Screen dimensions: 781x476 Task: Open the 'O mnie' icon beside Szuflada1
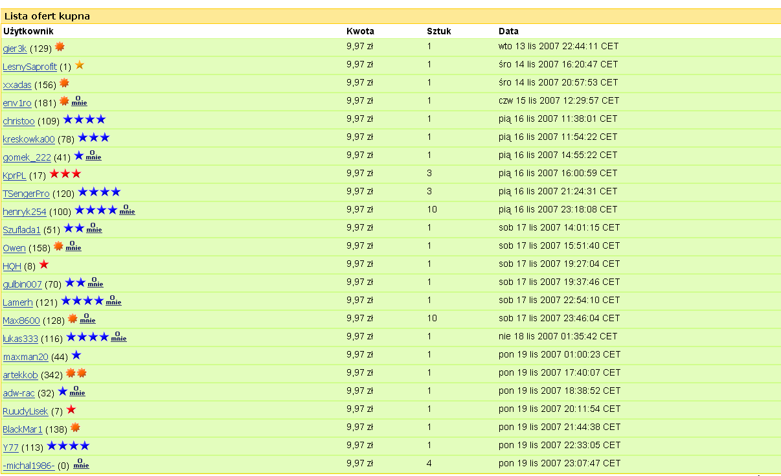point(95,229)
